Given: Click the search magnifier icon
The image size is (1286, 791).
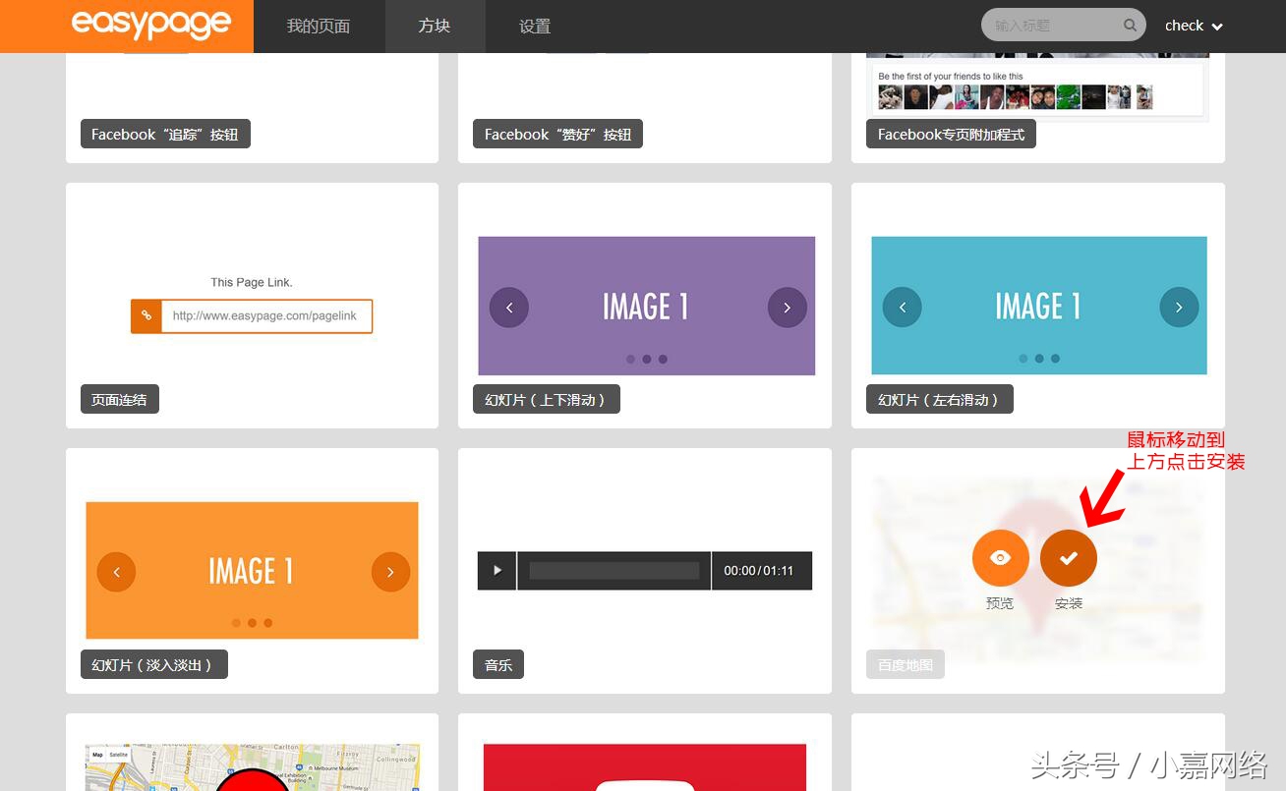Looking at the screenshot, I should point(1130,26).
